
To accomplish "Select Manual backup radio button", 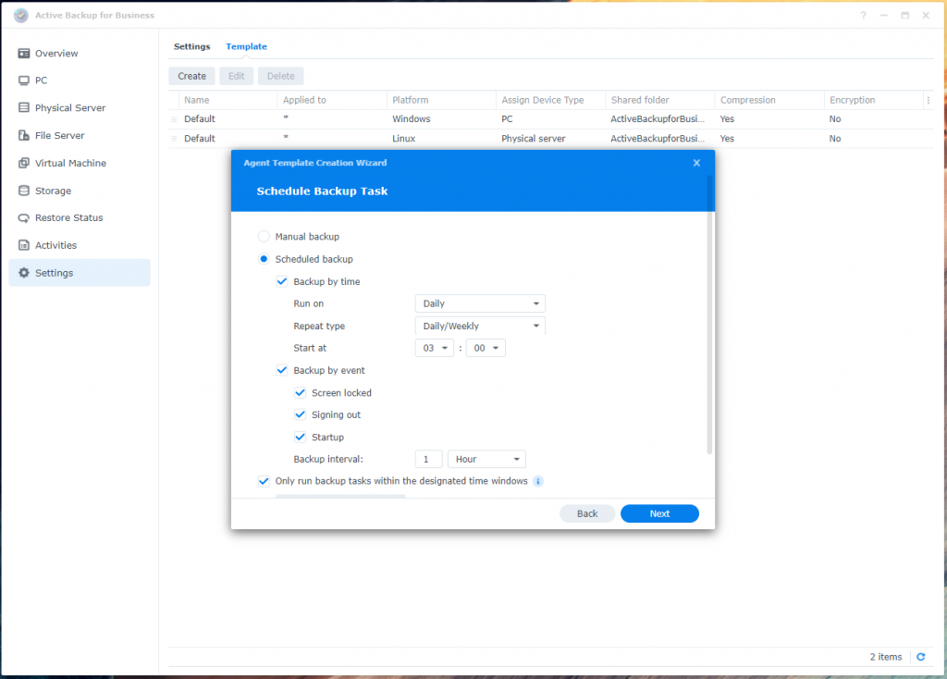I will [264, 236].
